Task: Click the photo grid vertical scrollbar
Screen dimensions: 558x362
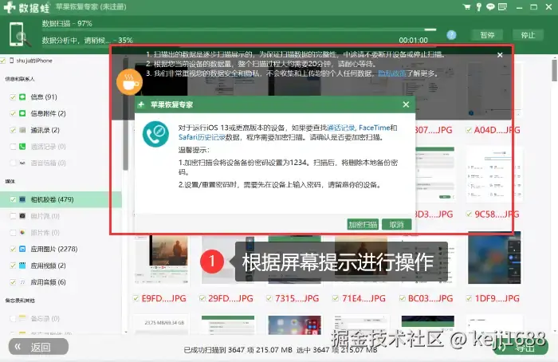Action: (555, 70)
